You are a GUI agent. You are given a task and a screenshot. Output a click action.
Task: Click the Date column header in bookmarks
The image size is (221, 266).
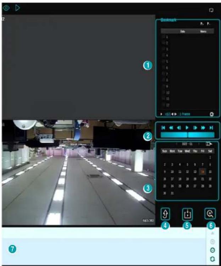tap(182, 31)
